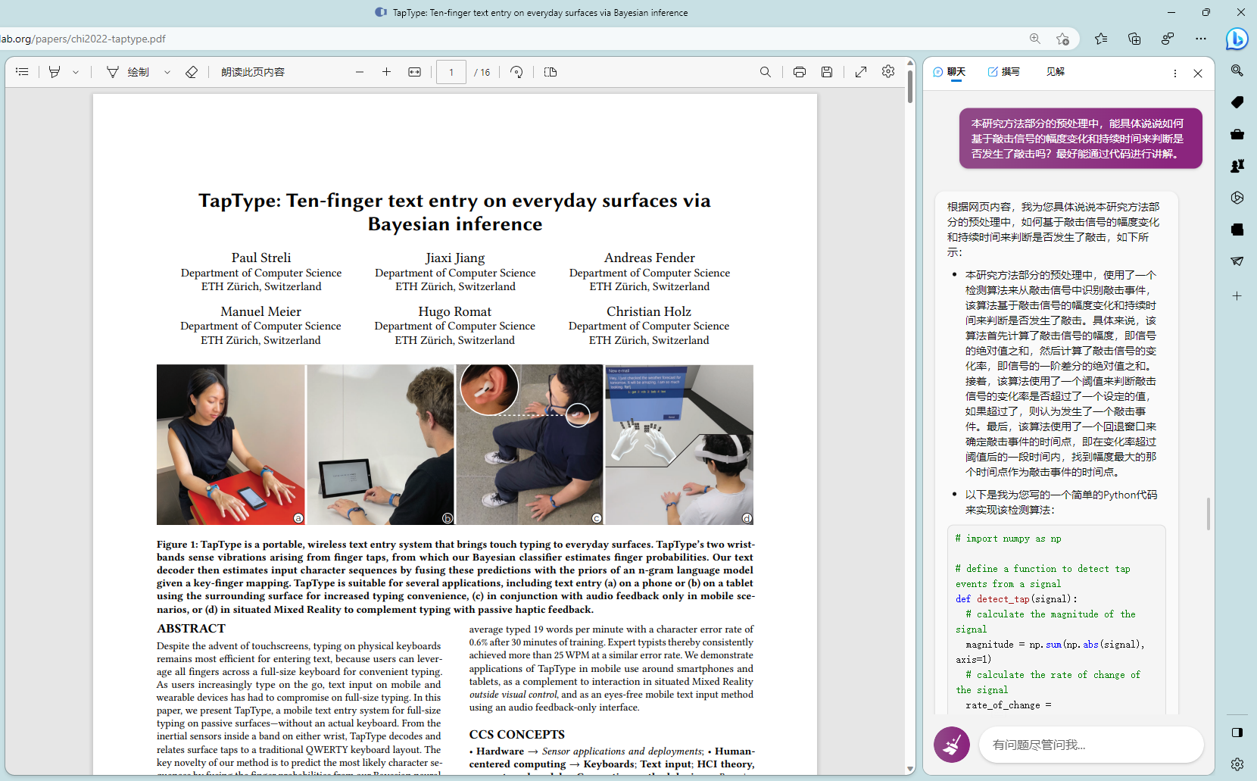Open the Bing chat new topic broom button
The width and height of the screenshot is (1257, 781).
pyautogui.click(x=951, y=745)
